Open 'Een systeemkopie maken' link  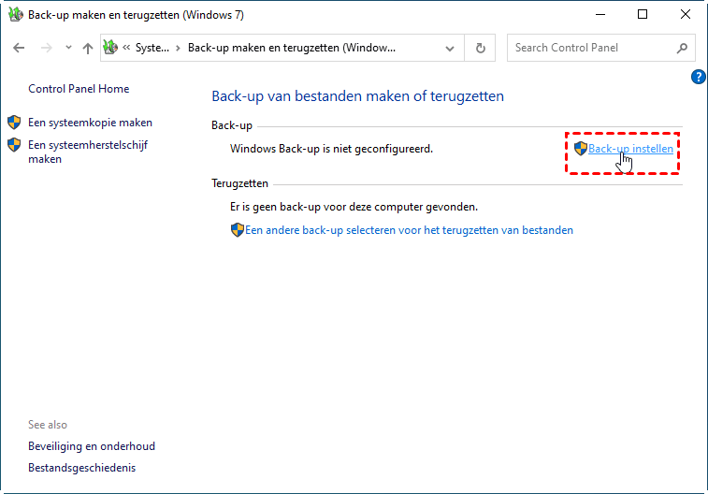(x=90, y=123)
